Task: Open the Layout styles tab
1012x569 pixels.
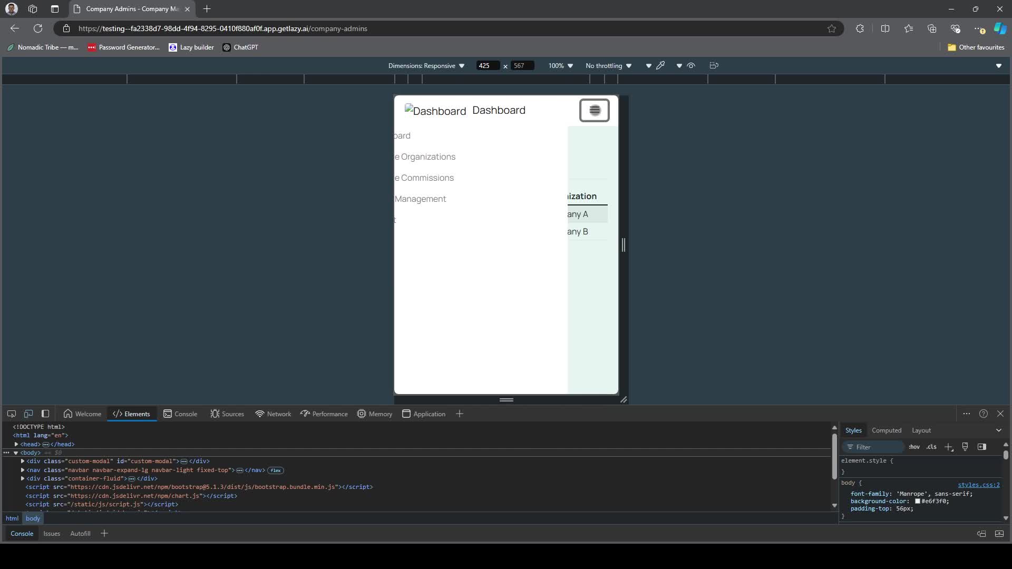Action: click(x=921, y=430)
